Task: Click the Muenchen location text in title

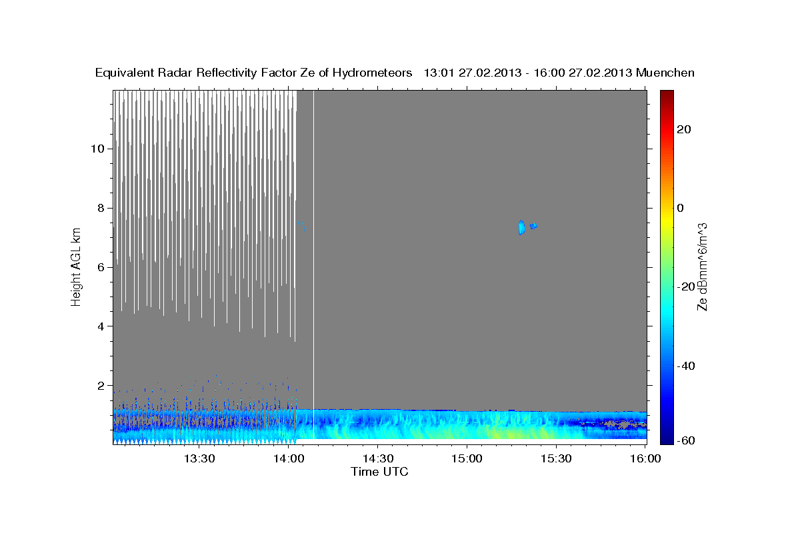Action: pos(665,73)
